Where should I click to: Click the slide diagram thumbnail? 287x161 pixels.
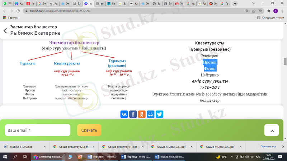pos(73,71)
